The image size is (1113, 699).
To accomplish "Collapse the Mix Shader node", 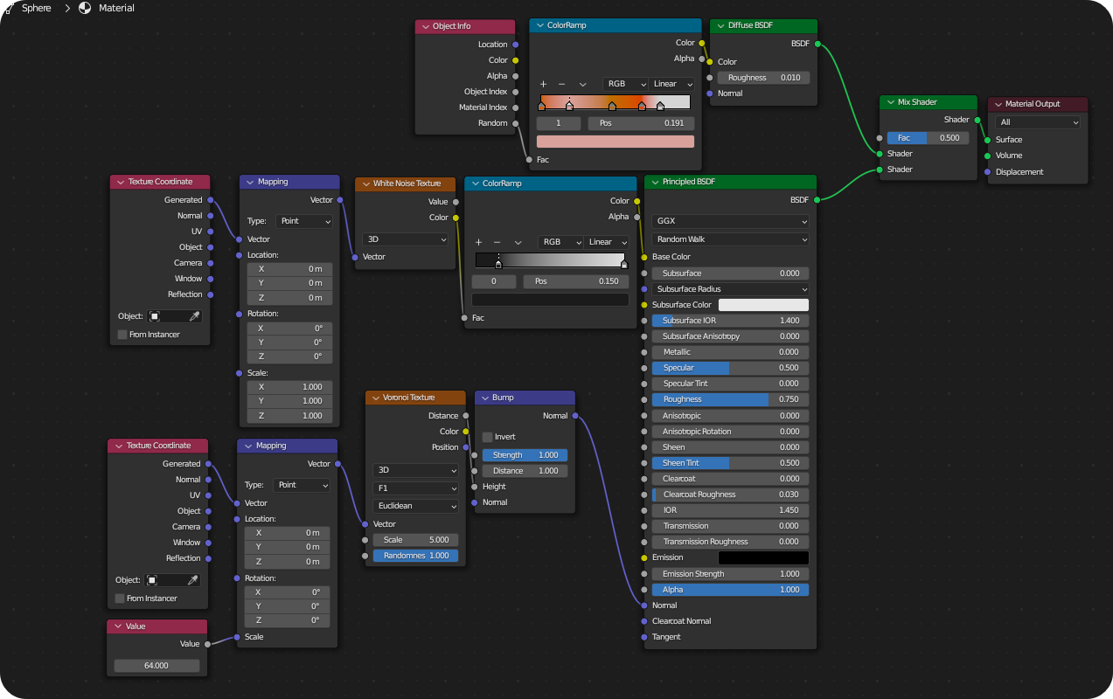I will tap(889, 102).
